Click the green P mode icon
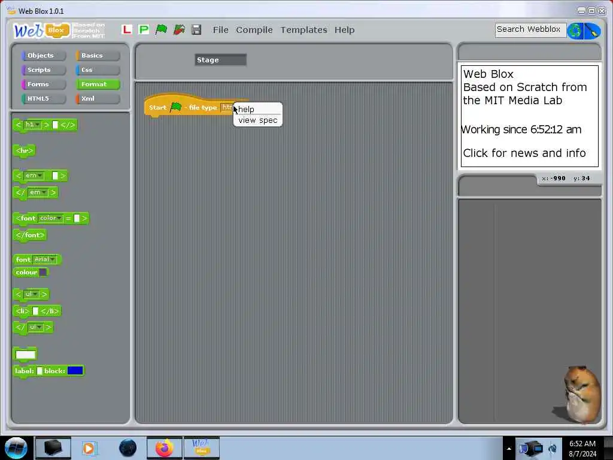This screenshot has width=613, height=460. click(144, 29)
